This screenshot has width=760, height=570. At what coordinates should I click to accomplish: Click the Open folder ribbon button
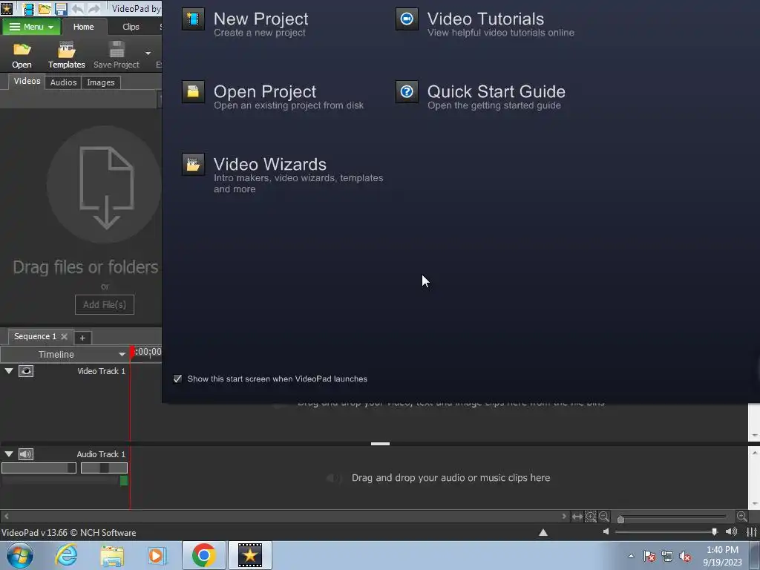(x=22, y=55)
